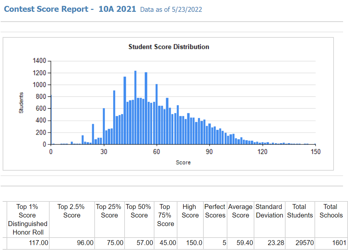Click the 30 x-axis tick label
Screen dimensions: 348x250
pyautogui.click(x=104, y=152)
